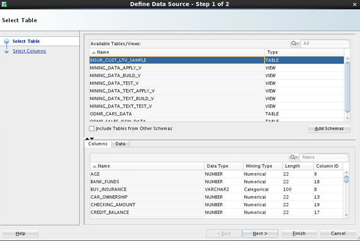Sort columns by Mining Type header
Viewport: 360px width, 241px height.
(x=263, y=166)
